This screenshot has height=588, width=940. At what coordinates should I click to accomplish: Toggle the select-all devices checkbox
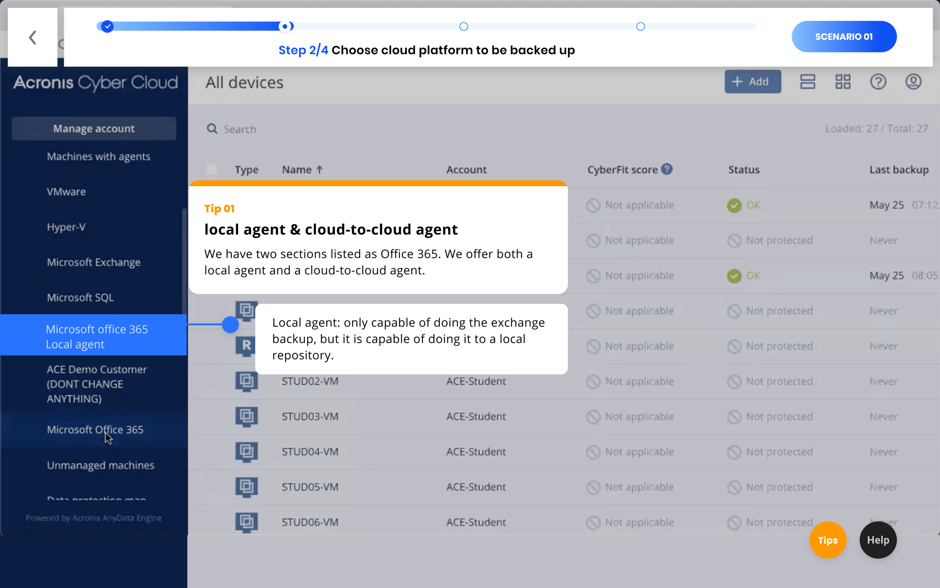point(211,170)
